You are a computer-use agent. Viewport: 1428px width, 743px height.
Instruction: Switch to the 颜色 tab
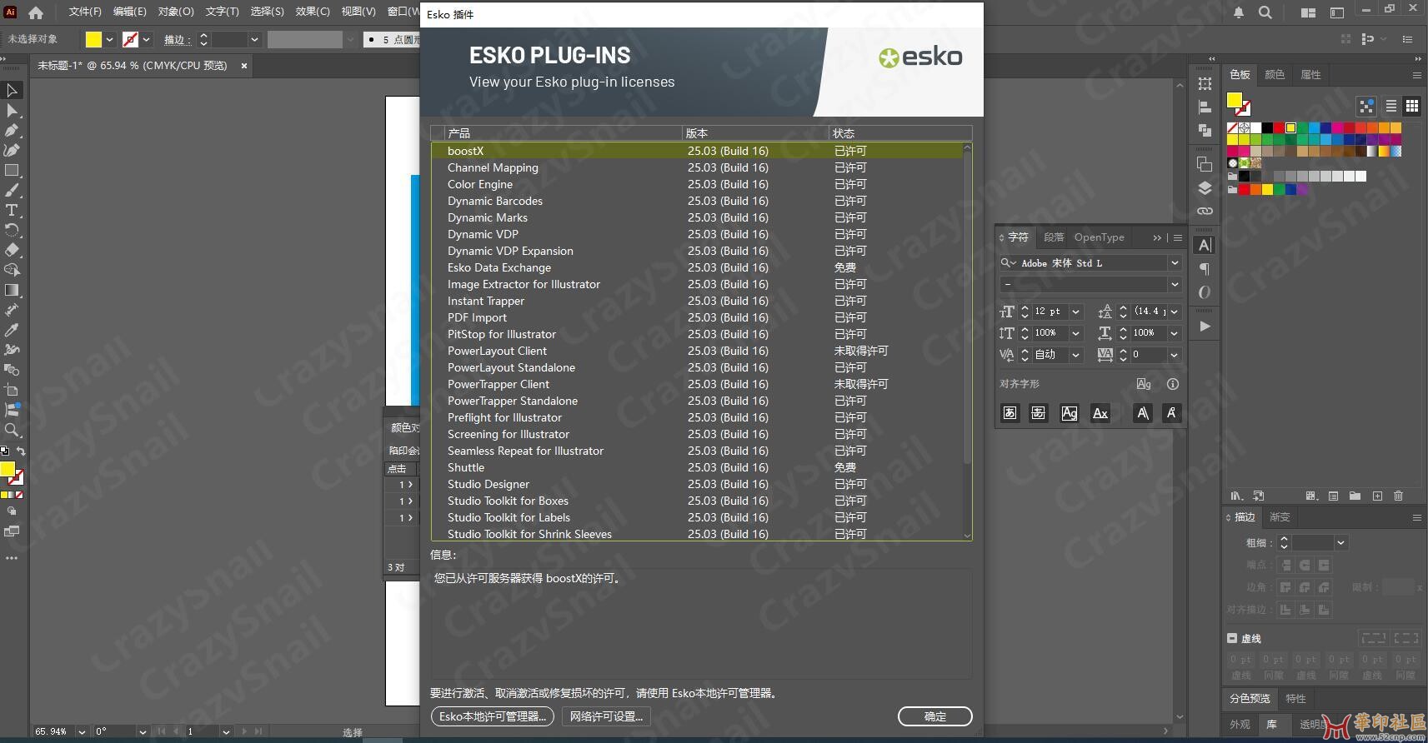click(x=1275, y=75)
